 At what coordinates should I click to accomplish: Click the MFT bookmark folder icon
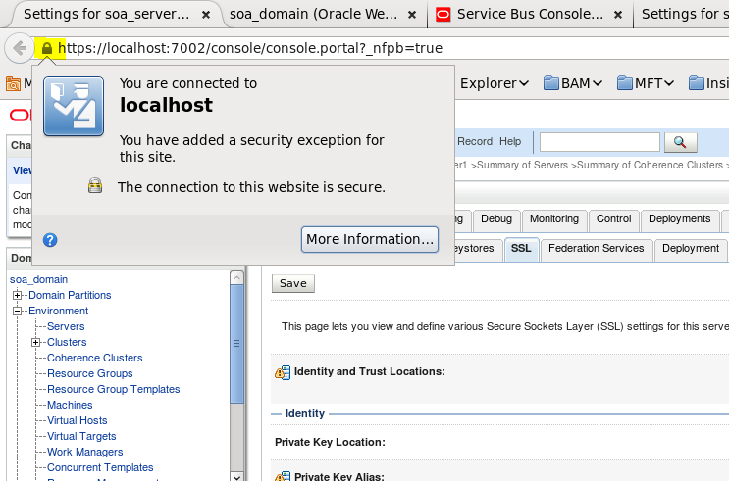(624, 83)
